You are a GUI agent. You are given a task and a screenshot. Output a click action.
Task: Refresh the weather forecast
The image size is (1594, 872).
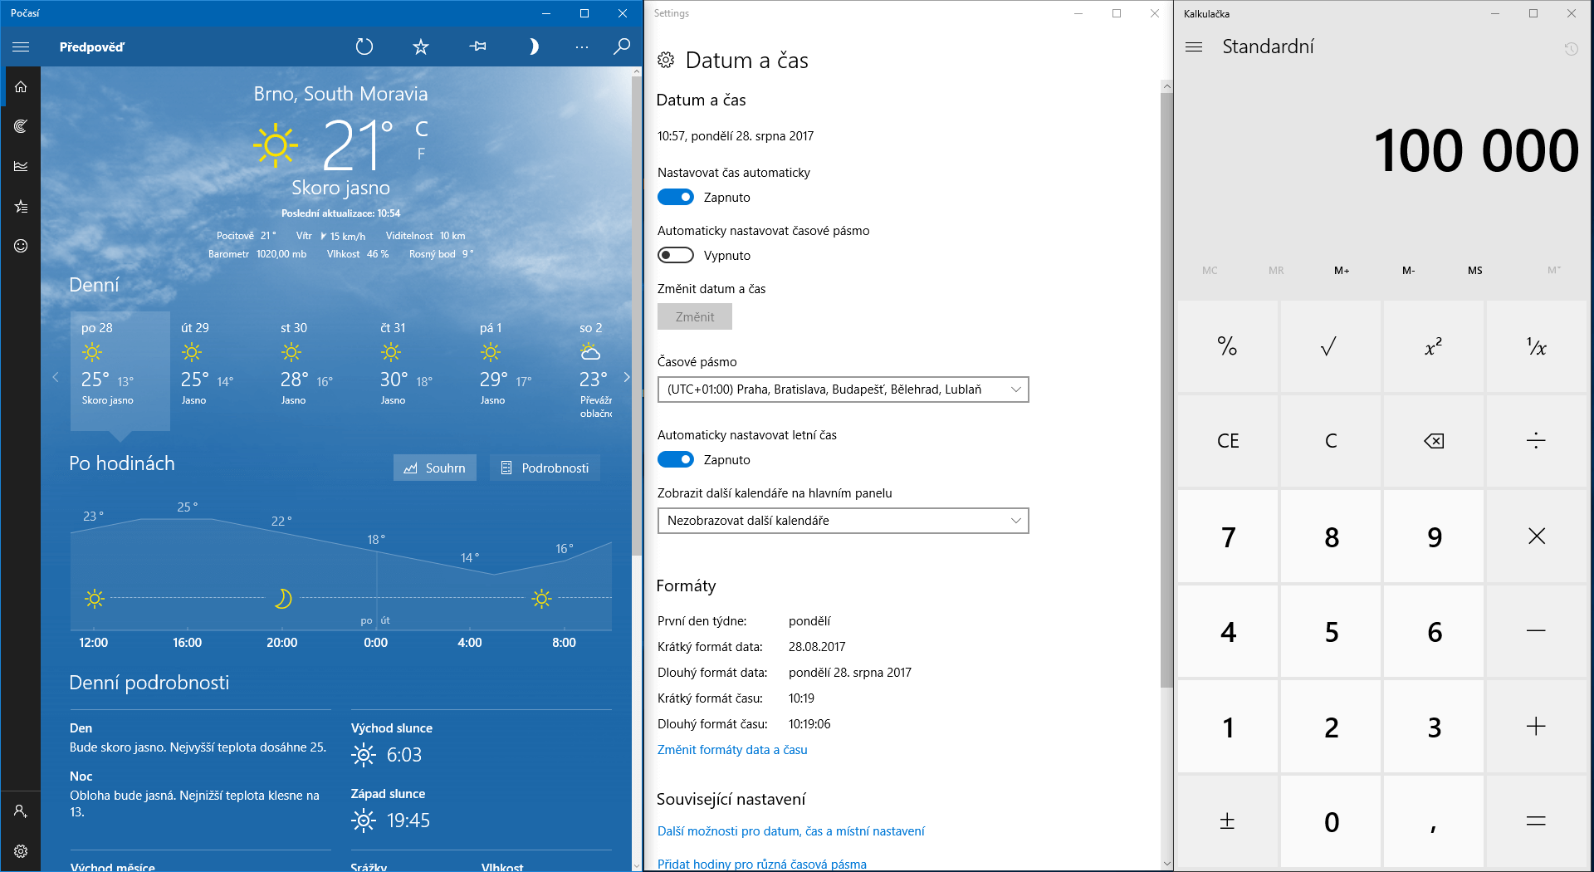coord(364,47)
